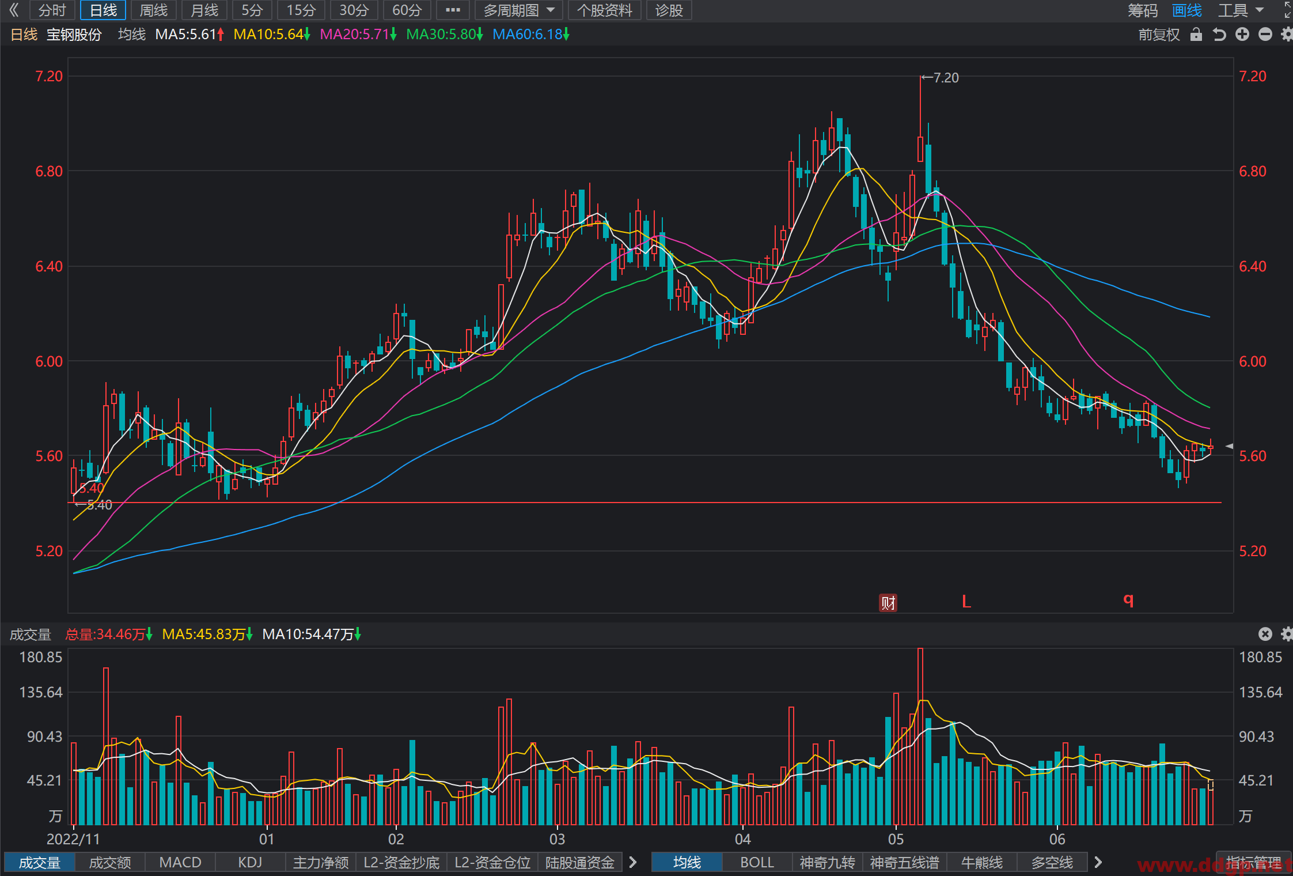Expand more periods with the ellipsis button

(453, 10)
